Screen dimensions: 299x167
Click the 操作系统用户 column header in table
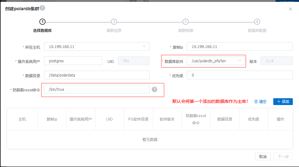(81, 119)
